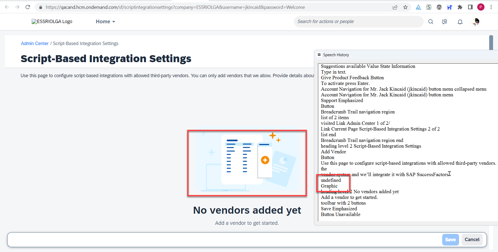Click the search for actions or people field
This screenshot has height=252, width=498.
click(x=358, y=21)
